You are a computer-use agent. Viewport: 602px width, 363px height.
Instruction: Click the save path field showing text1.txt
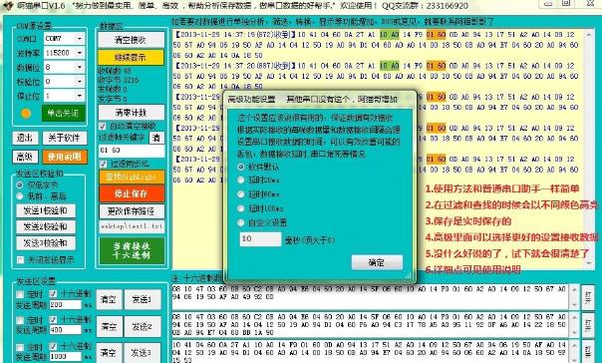pyautogui.click(x=132, y=226)
